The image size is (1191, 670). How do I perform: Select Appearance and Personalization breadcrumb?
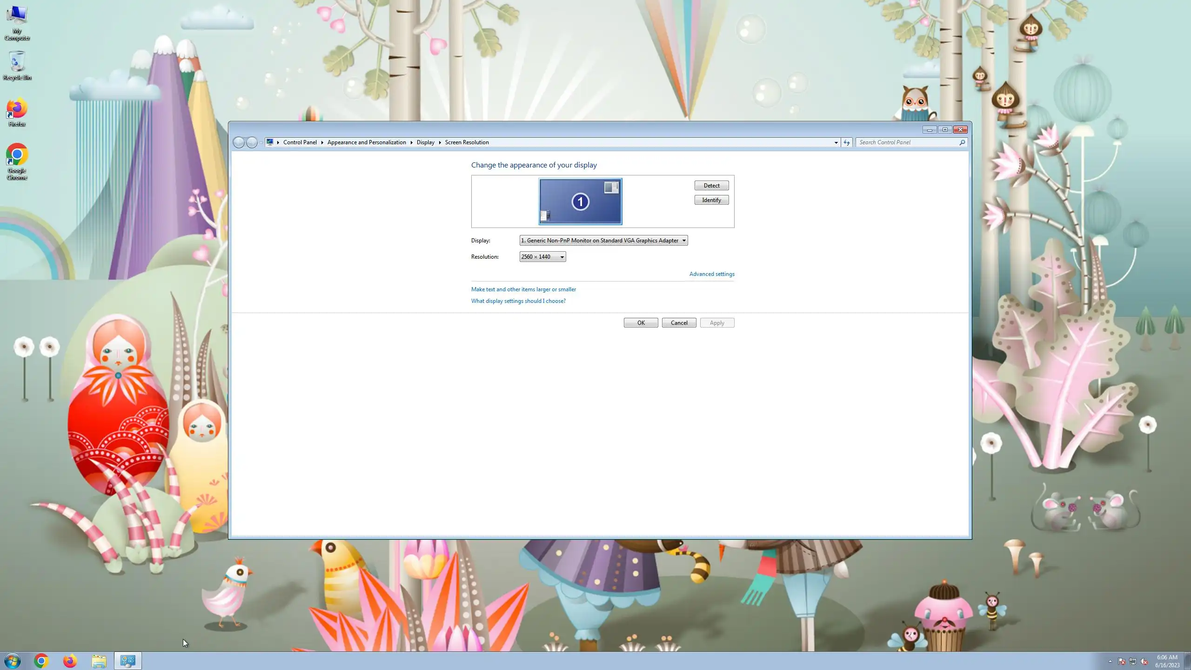366,142
